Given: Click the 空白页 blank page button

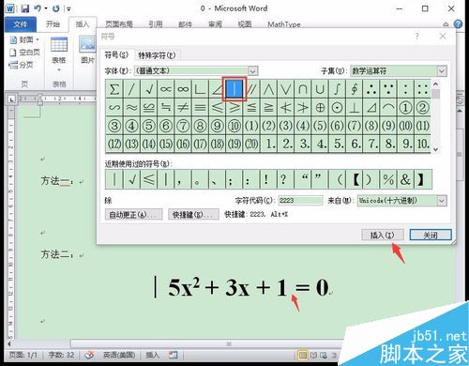Looking at the screenshot, I should coord(25,53).
